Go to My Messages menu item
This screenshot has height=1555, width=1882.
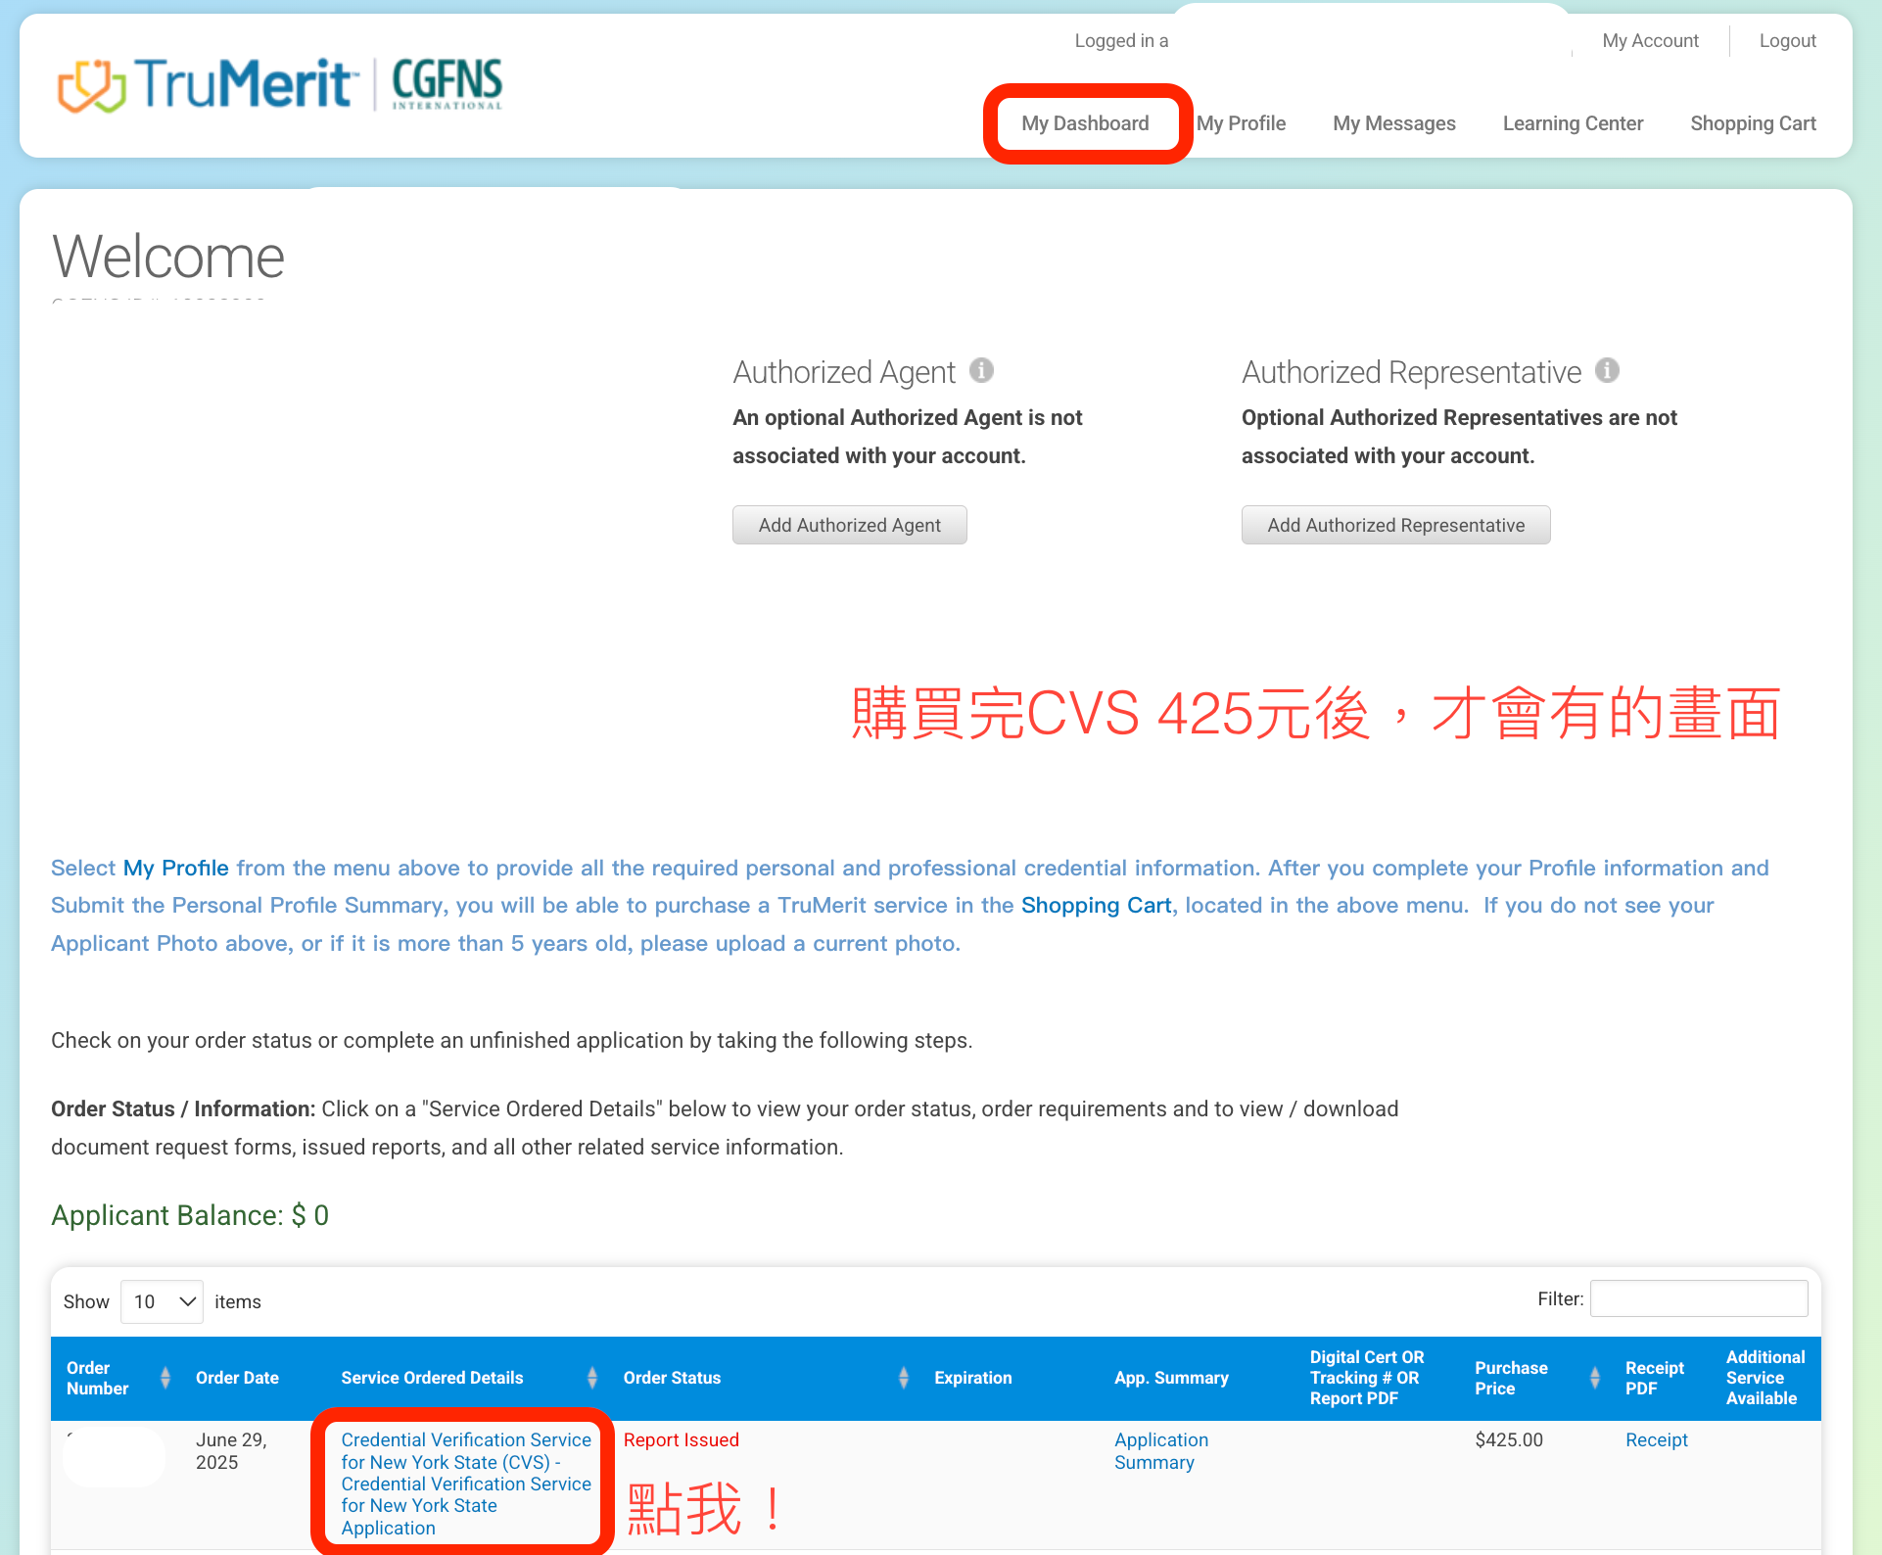coord(1393,123)
